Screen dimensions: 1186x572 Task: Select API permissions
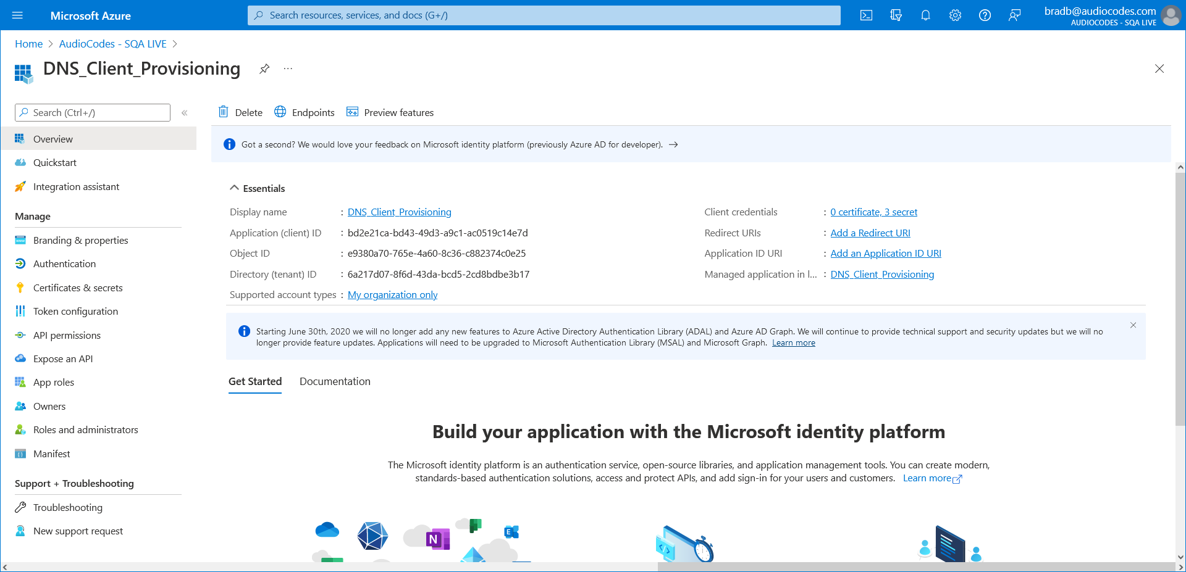click(x=67, y=335)
